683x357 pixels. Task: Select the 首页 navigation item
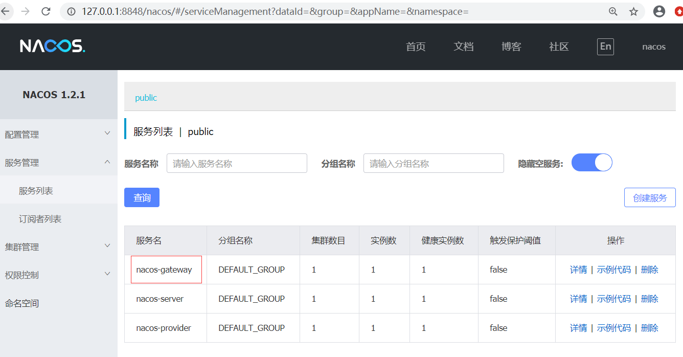point(415,47)
